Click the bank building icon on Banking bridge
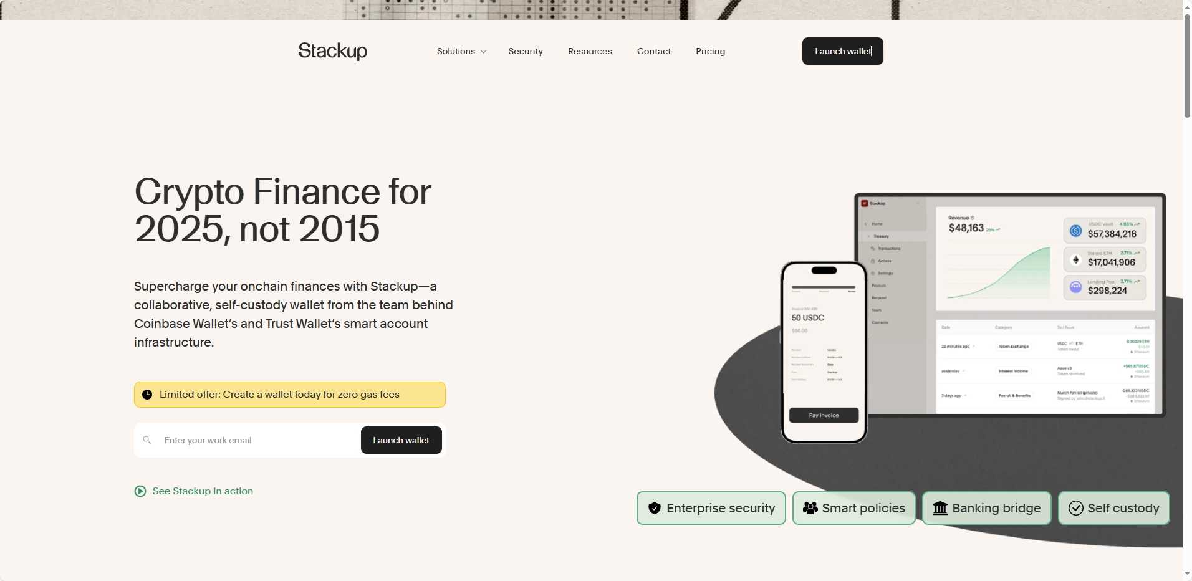 coord(940,508)
